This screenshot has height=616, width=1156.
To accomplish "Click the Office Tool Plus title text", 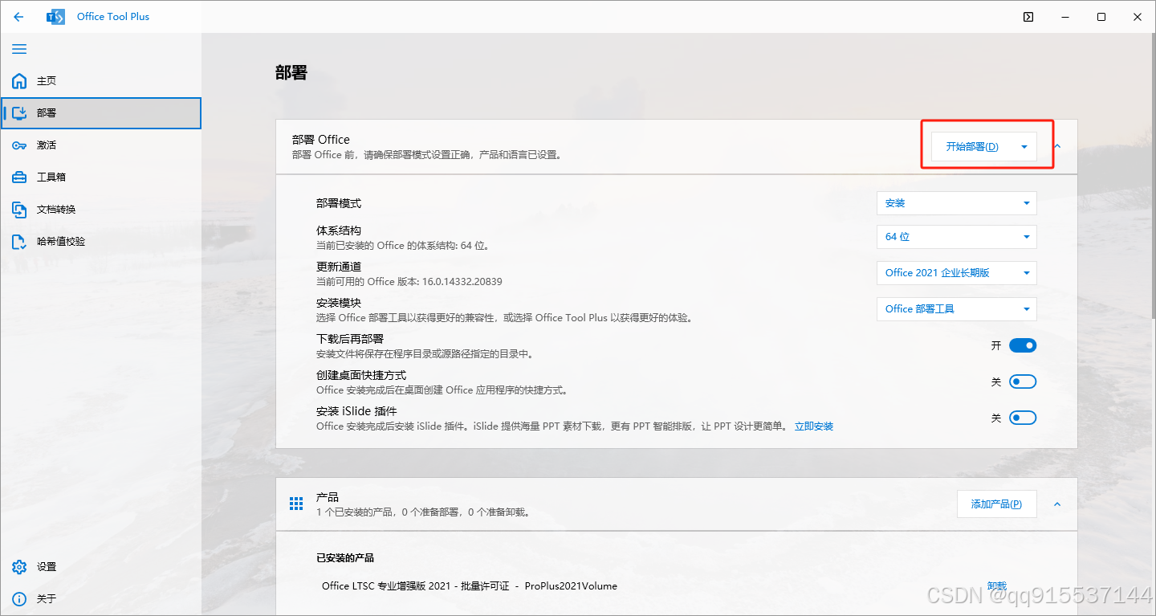I will point(113,17).
